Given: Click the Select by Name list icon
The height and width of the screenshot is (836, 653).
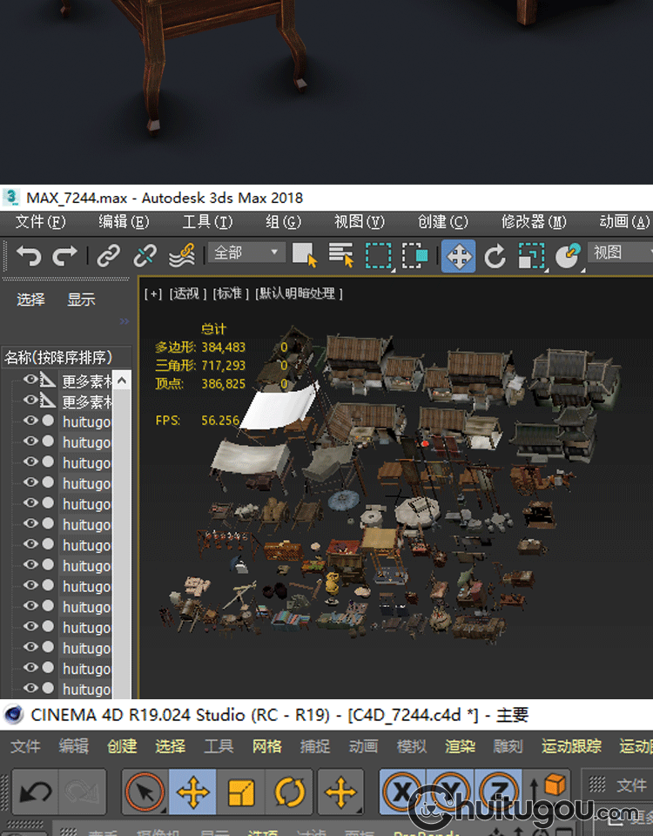Looking at the screenshot, I should [340, 255].
